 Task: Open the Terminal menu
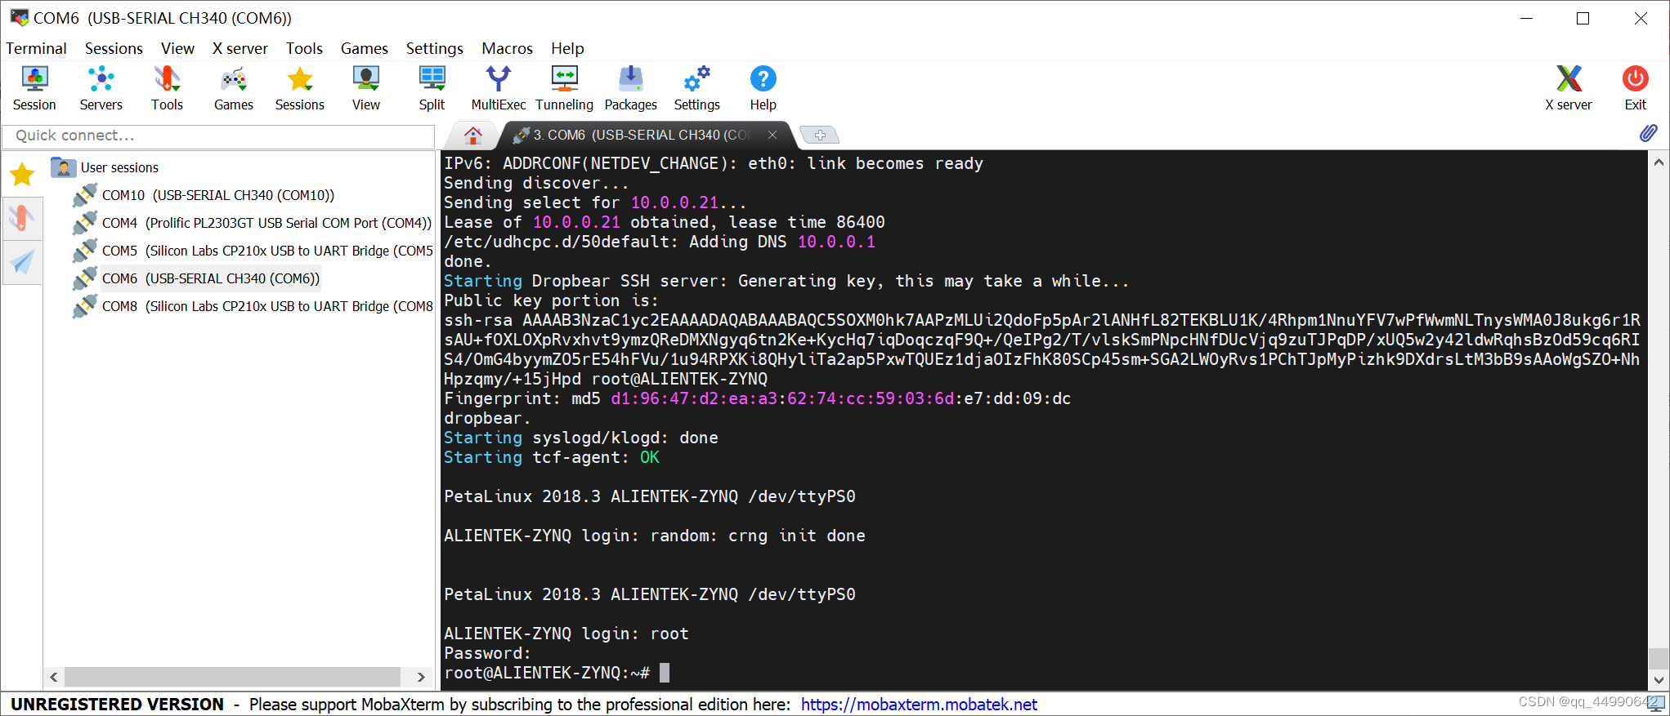pyautogui.click(x=36, y=48)
